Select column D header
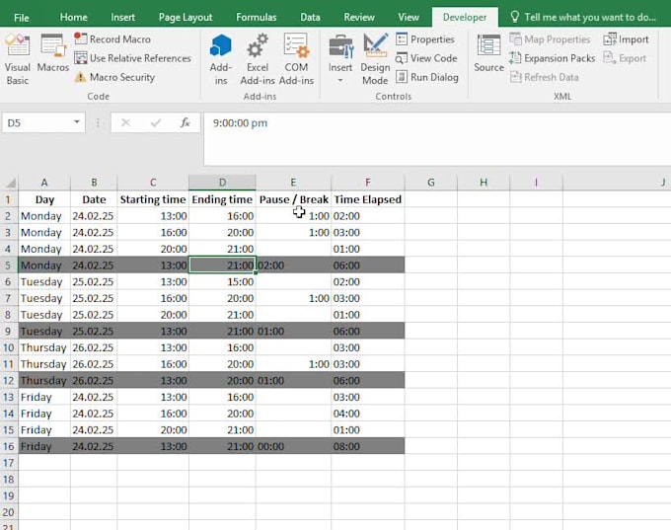The image size is (671, 530). pos(223,183)
